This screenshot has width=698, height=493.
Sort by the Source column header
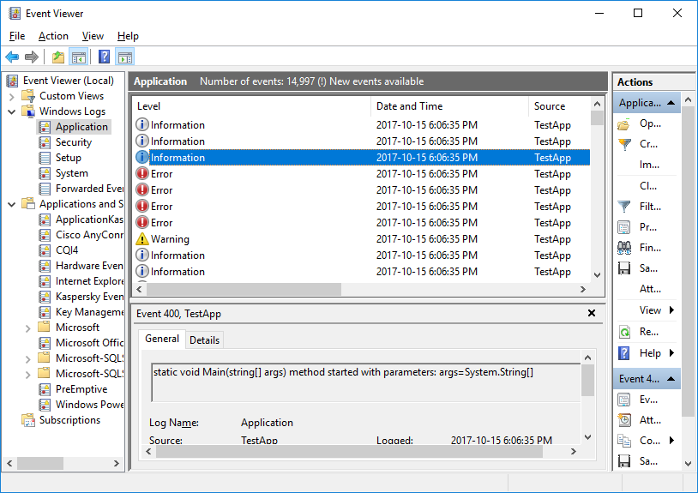click(x=560, y=106)
